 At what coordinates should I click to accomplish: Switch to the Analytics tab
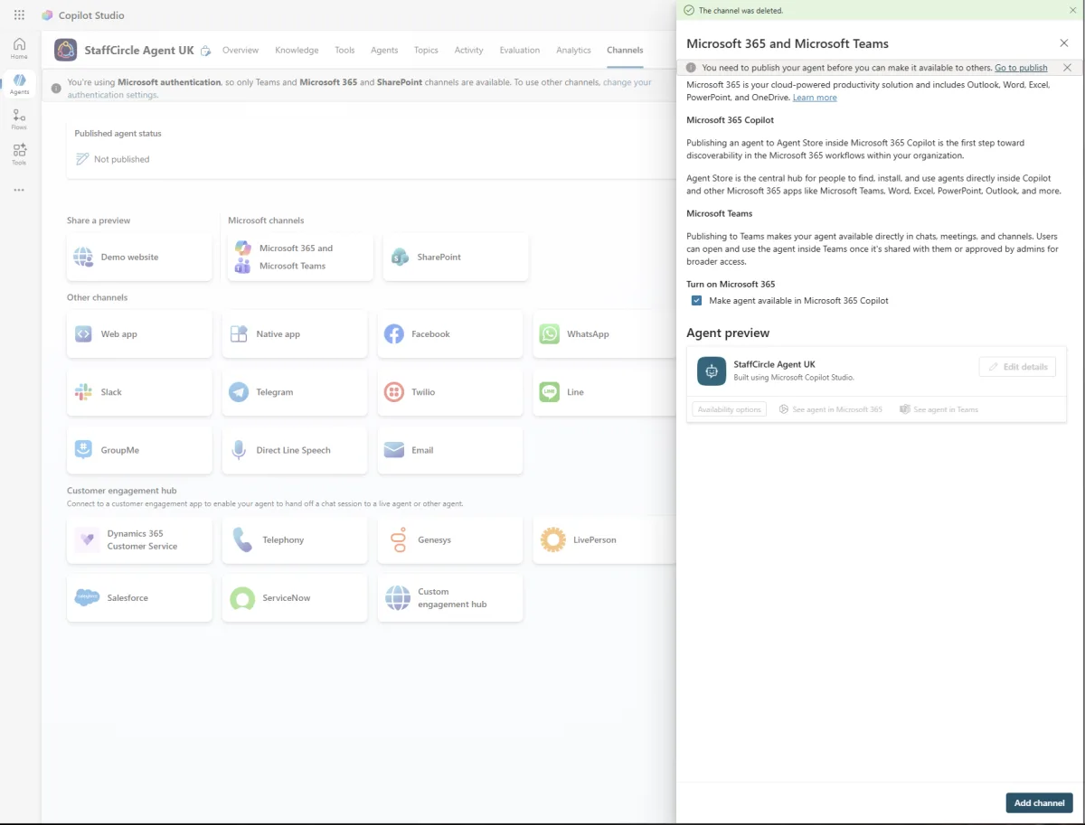coord(573,51)
